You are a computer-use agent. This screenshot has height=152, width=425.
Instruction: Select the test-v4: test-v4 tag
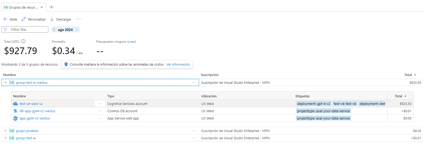345,104
